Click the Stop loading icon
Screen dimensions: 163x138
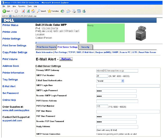coord(23,11)
